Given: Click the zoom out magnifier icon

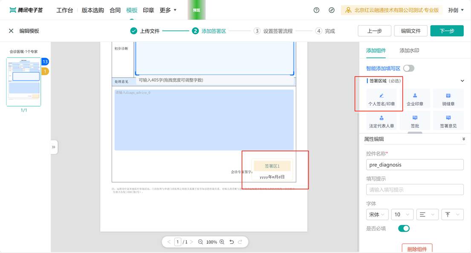Looking at the screenshot, I should click(200, 242).
